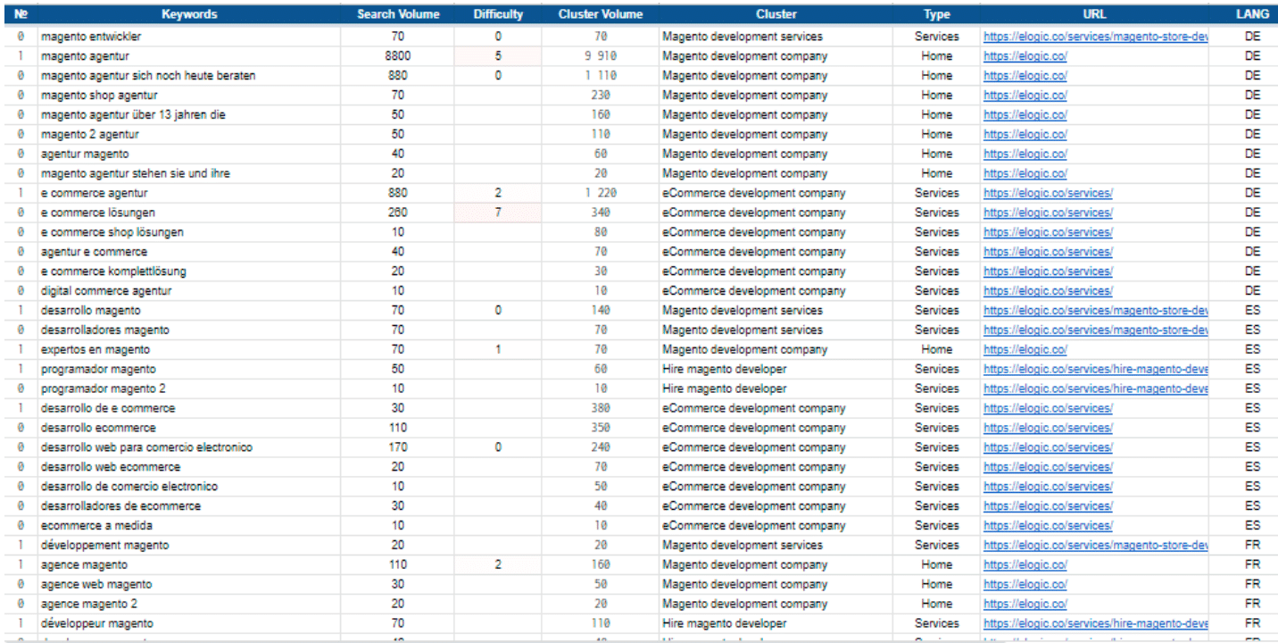Click the cluster volume value 140

[x=601, y=311]
